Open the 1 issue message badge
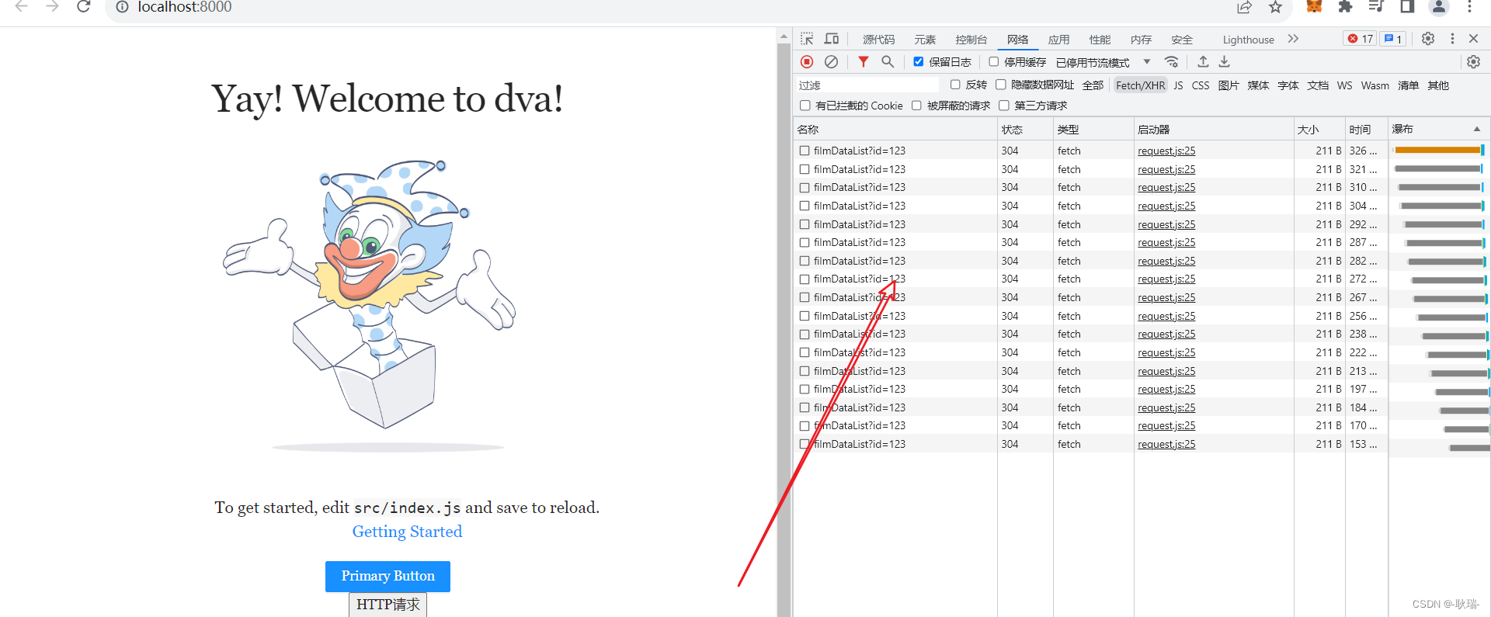This screenshot has height=617, width=1491. pyautogui.click(x=1393, y=39)
